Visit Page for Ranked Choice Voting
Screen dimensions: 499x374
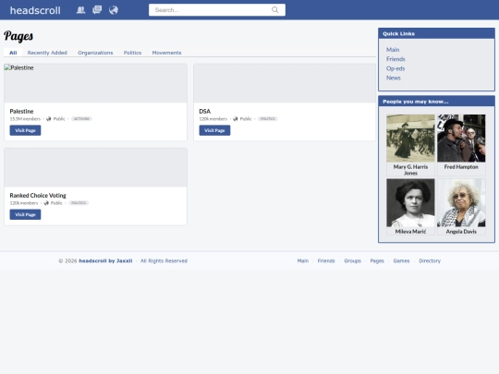[x=25, y=214]
